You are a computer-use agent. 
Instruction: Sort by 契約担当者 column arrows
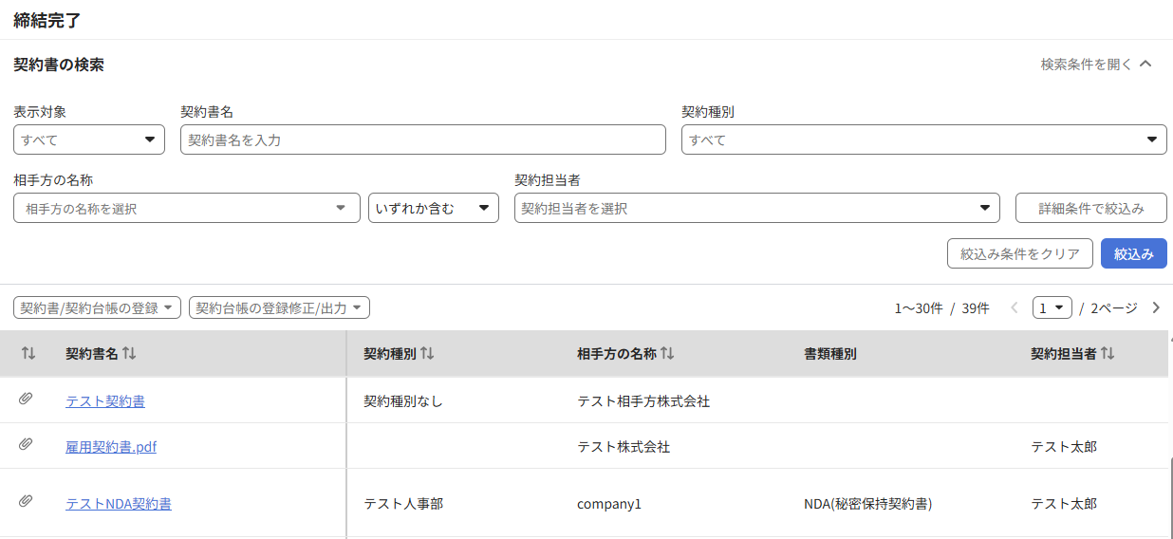[1108, 353]
